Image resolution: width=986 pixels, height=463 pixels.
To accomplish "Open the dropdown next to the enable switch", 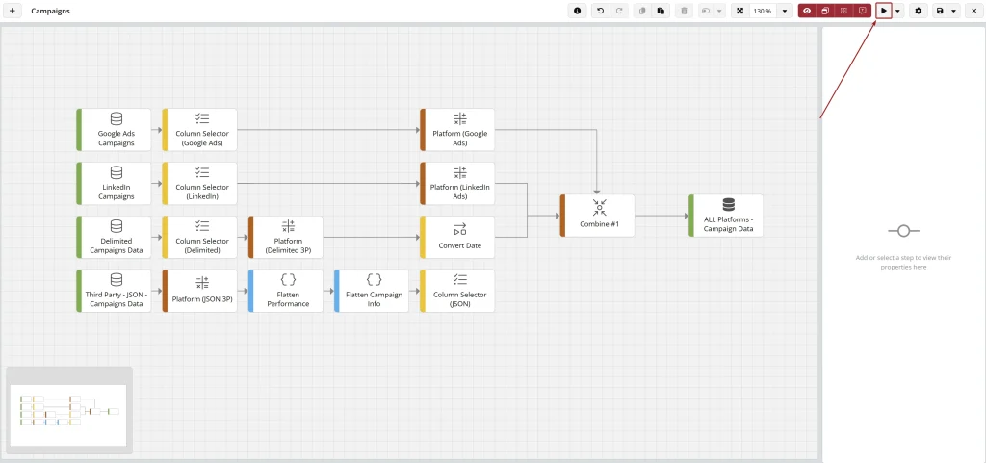I will (719, 11).
